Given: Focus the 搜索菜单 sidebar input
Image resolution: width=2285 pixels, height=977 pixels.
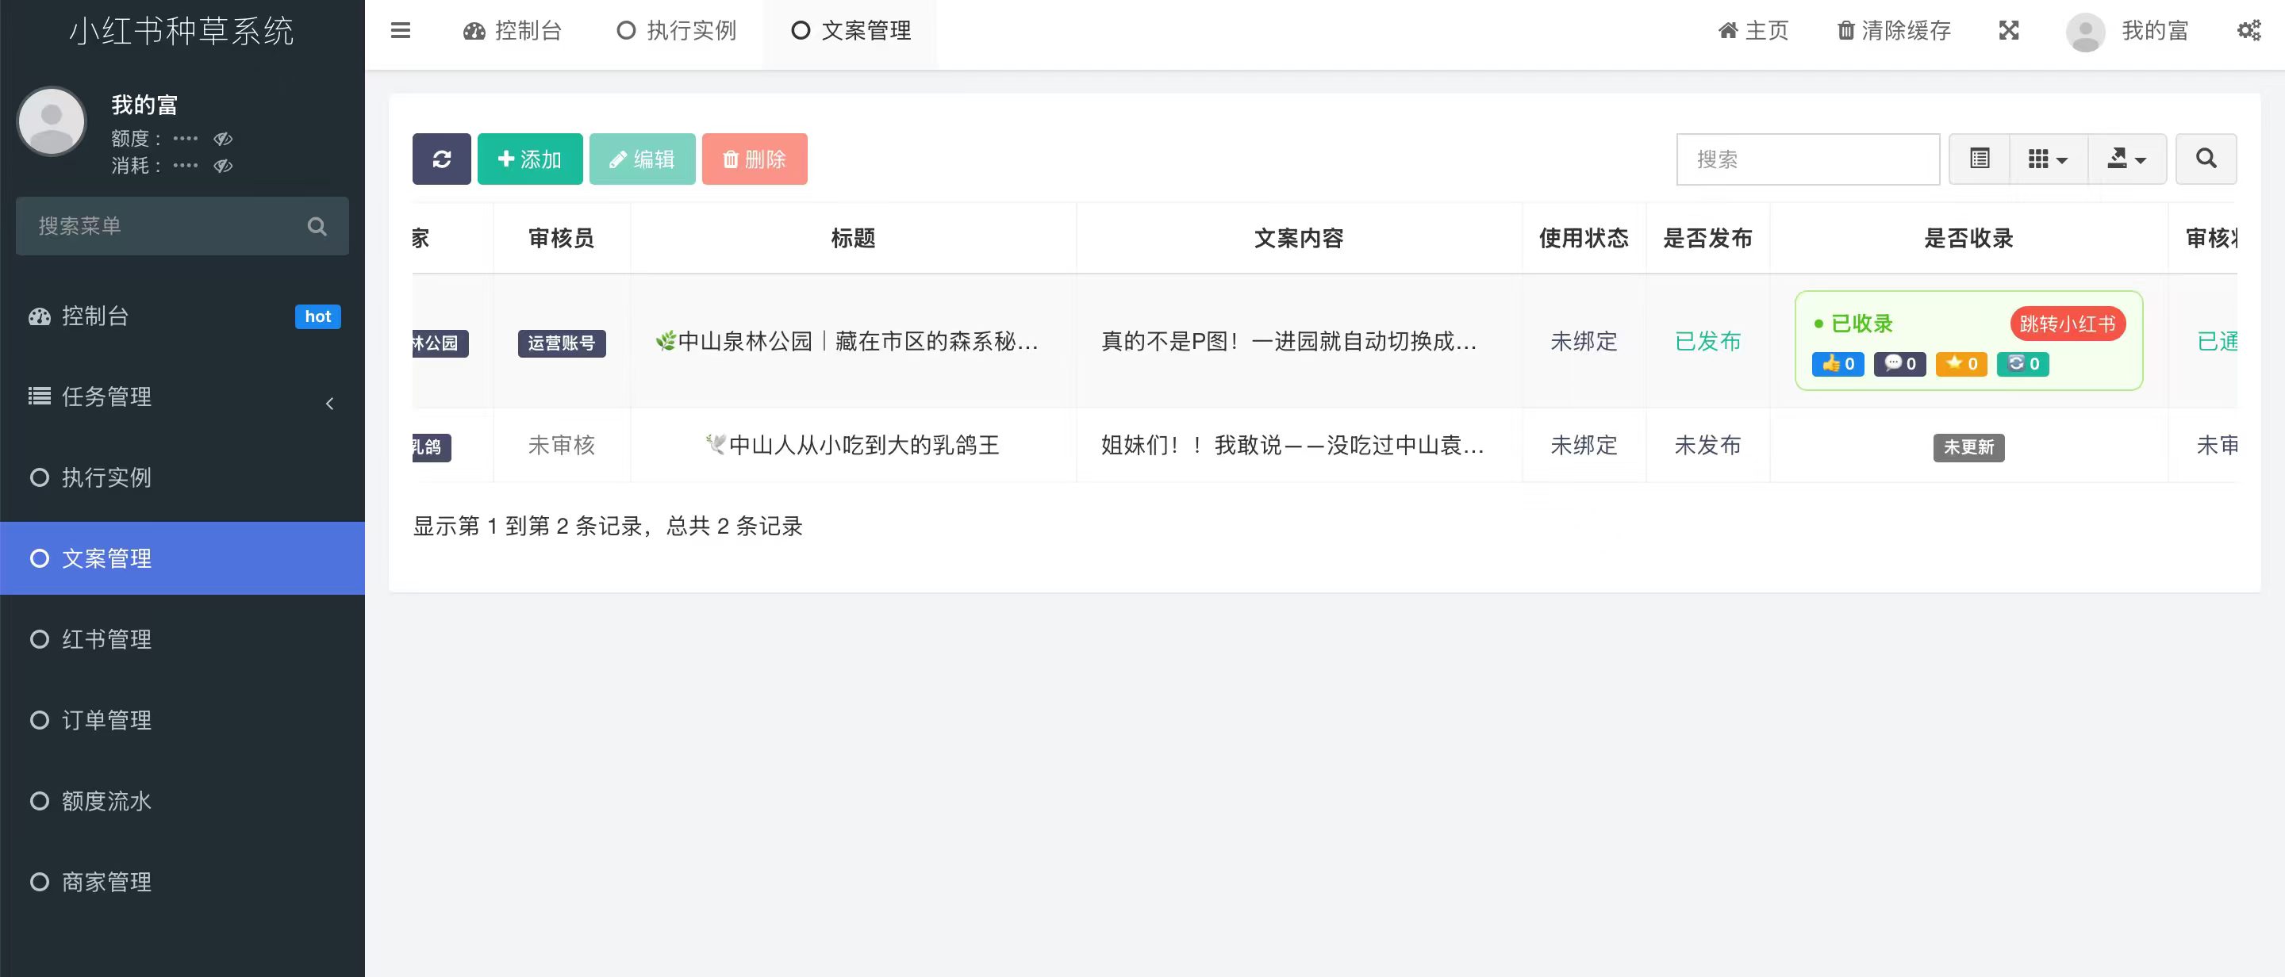Looking at the screenshot, I should pos(182,225).
